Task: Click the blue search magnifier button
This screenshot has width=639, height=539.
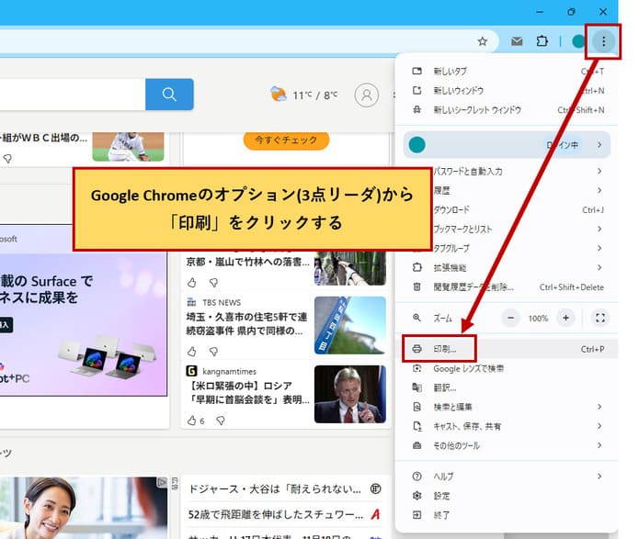Action: tap(169, 95)
